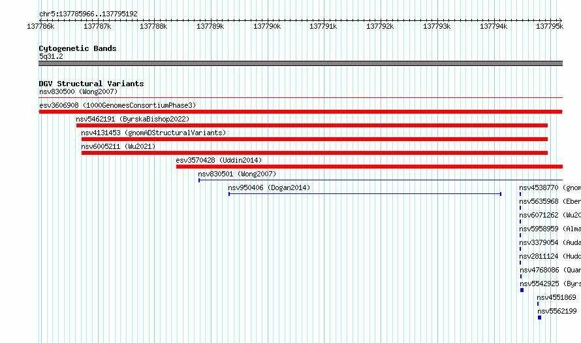Click the 137795k ruler label
This screenshot has height=343, width=581.
point(550,26)
